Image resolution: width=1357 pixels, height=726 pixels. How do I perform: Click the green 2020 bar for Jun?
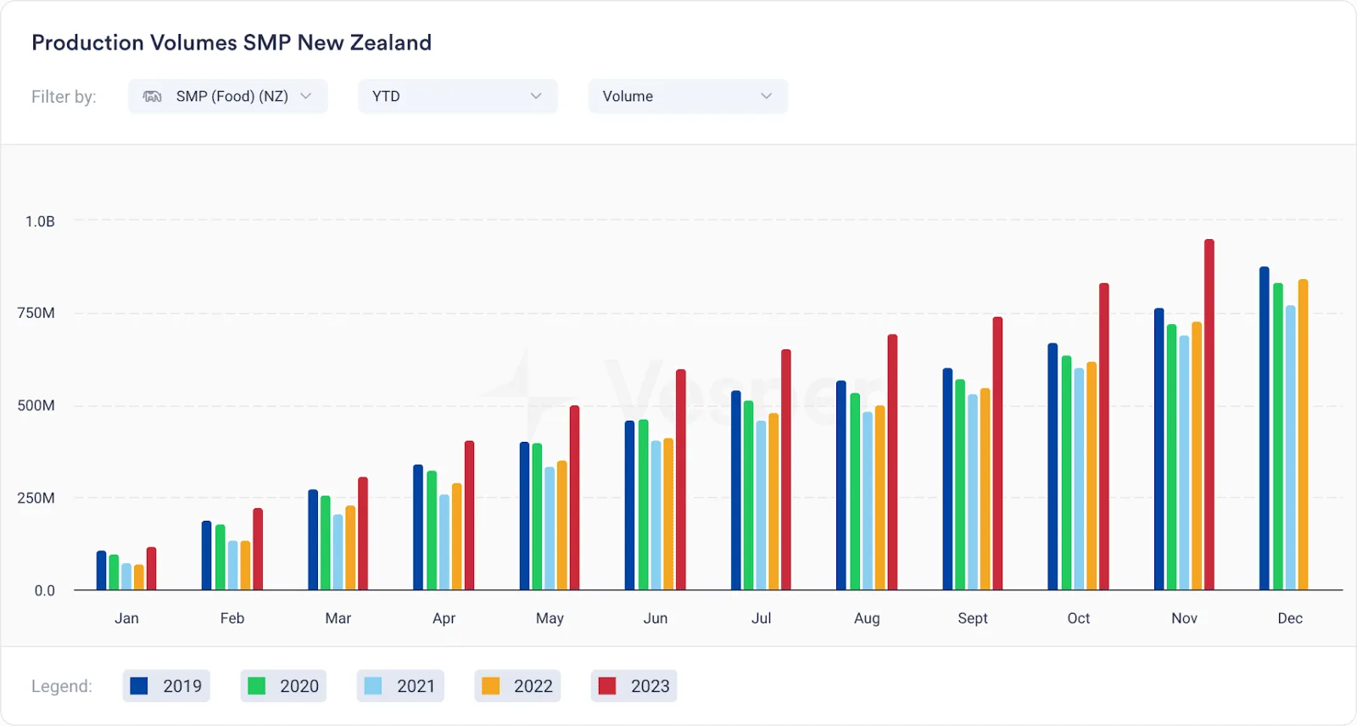coord(643,505)
